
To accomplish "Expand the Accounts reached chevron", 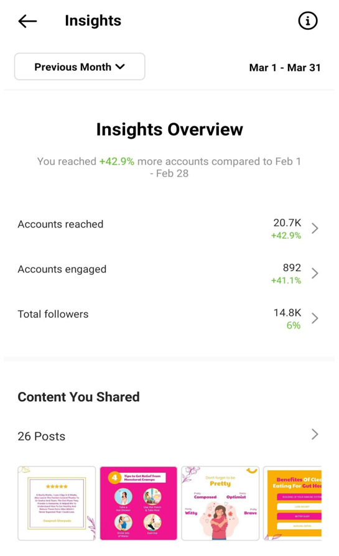I will point(315,228).
